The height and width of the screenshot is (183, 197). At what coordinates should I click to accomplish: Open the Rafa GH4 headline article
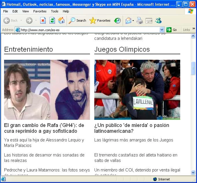pyautogui.click(x=44, y=128)
